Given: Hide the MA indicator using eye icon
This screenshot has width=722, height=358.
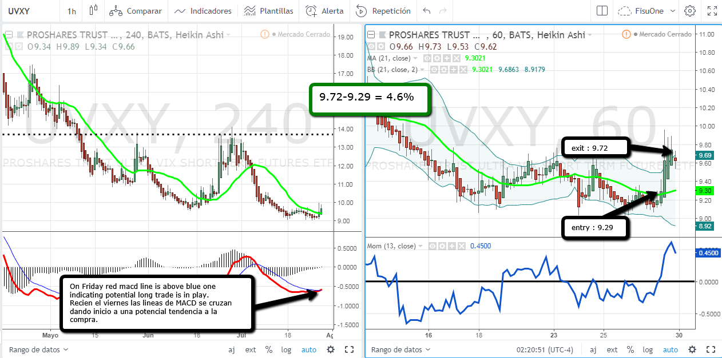Looking at the screenshot, I should pos(427,58).
